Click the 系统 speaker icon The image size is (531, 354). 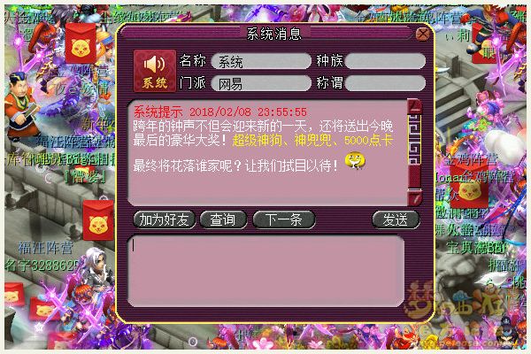[155, 71]
